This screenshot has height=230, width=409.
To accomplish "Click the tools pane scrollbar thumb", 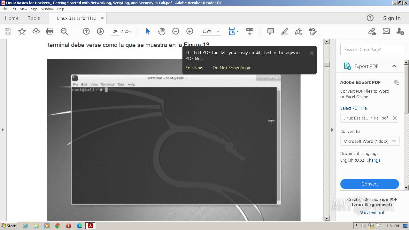I will pos(406,88).
